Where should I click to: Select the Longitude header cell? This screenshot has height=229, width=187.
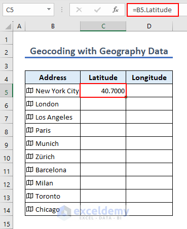tap(149, 78)
